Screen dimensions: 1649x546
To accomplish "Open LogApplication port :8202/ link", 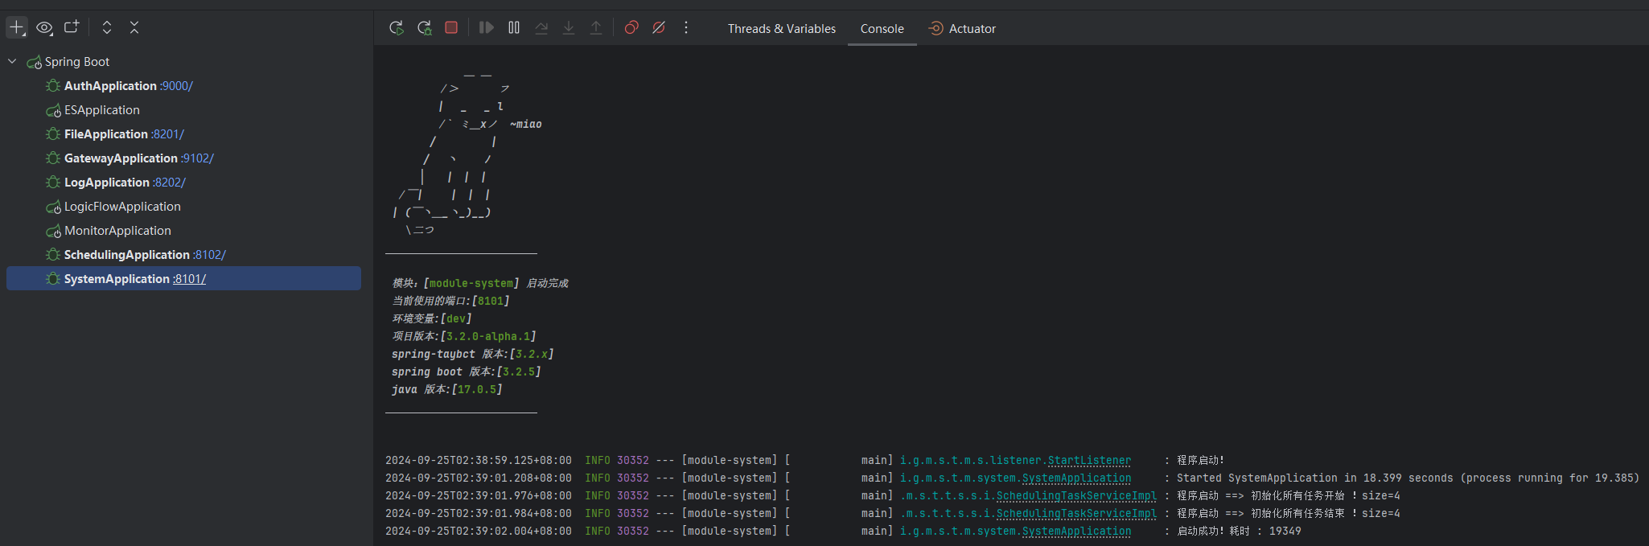I will pos(170,183).
